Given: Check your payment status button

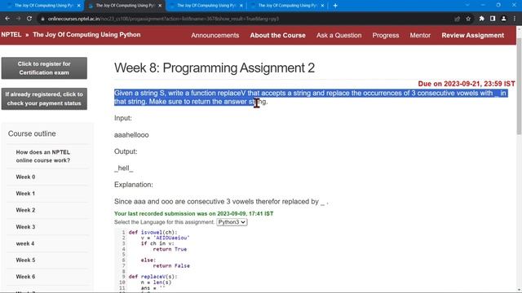Looking at the screenshot, I should [44, 98].
